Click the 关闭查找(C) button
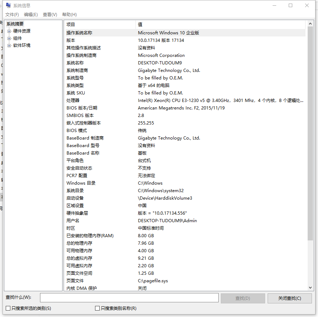The image size is (318, 317). [x=290, y=298]
